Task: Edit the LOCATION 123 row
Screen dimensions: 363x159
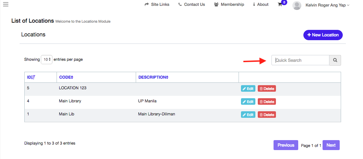Action: pos(248,89)
